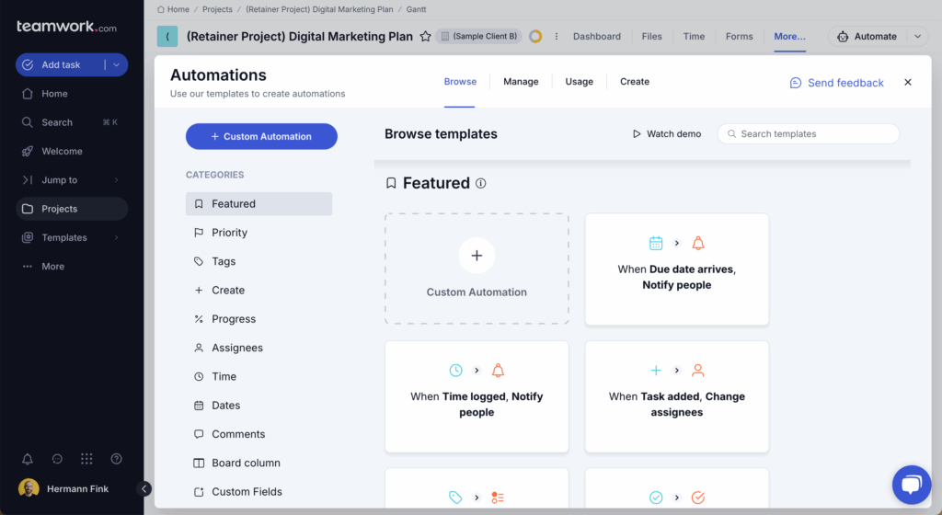Viewport: 942px width, 515px height.
Task: Click the Automate button
Action: [x=867, y=37]
